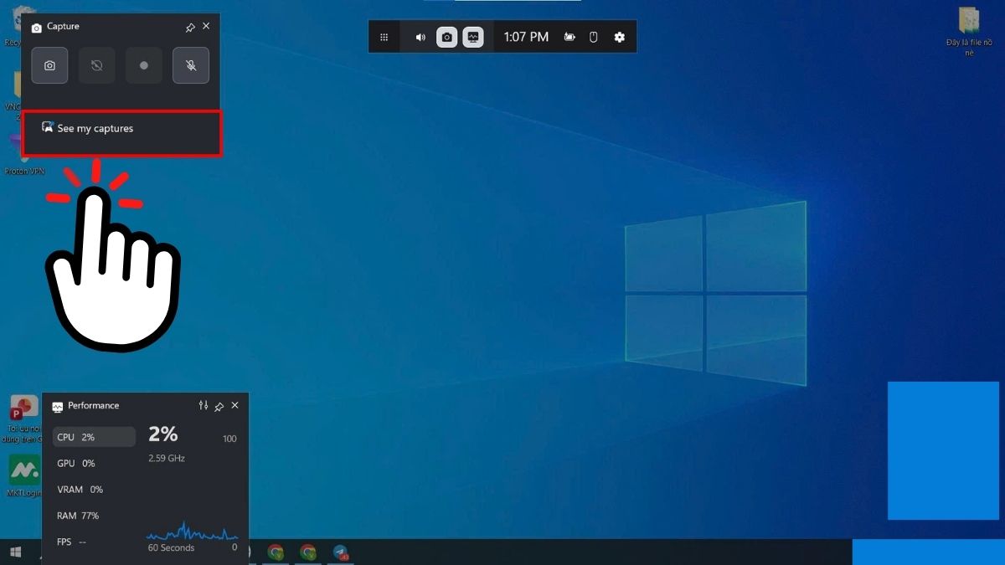
Task: Open the second Chrome taskbar icon
Action: (x=308, y=552)
